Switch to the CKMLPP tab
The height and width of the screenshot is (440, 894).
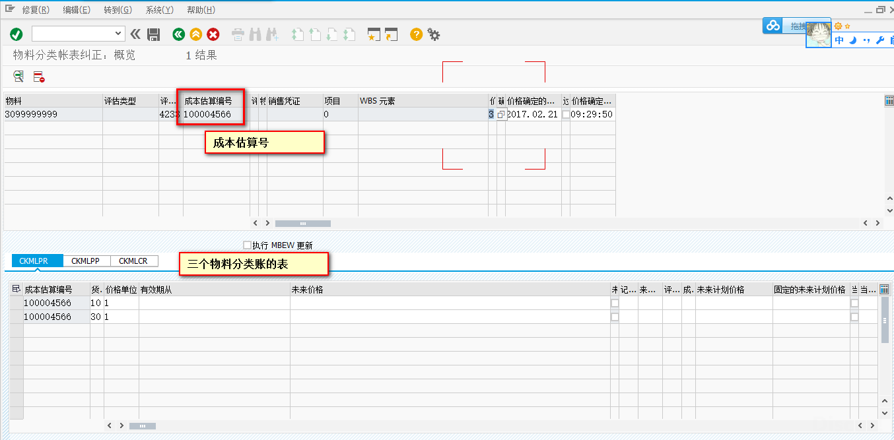86,261
